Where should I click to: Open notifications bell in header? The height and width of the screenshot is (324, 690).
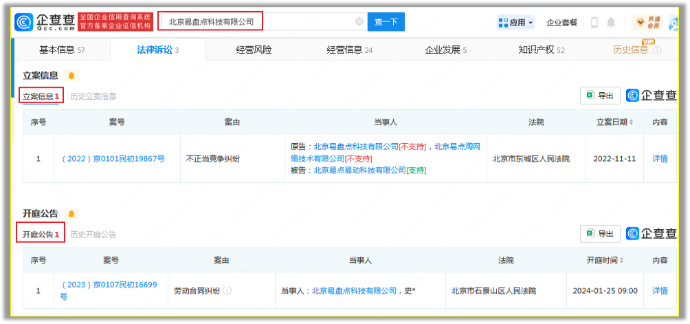pyautogui.click(x=611, y=22)
